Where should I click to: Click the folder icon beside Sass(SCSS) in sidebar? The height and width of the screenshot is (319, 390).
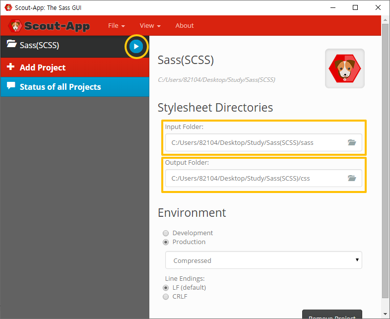11,44
